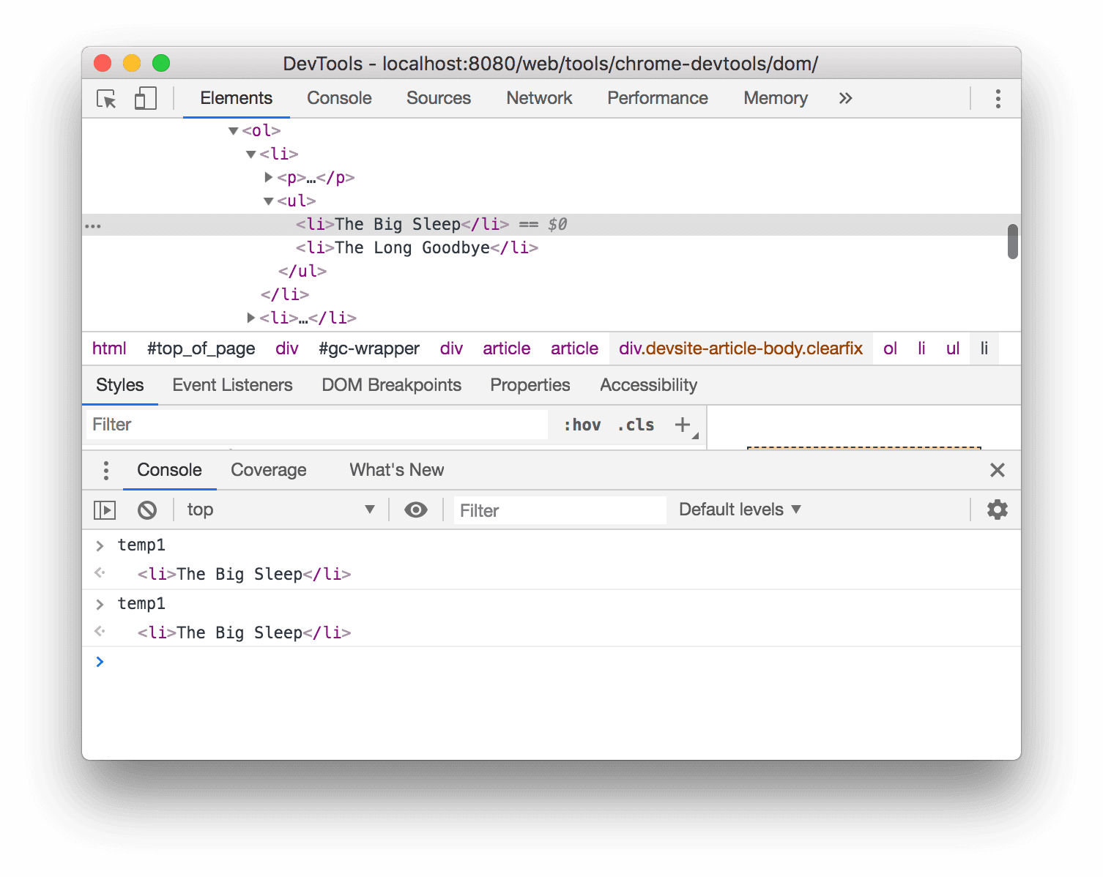
Task: Select 'The Long Goodbye' li node
Action: [x=417, y=247]
